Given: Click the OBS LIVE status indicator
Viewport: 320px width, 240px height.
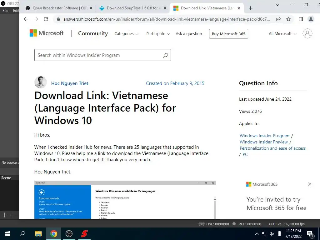Looking at the screenshot, I should (214, 224).
